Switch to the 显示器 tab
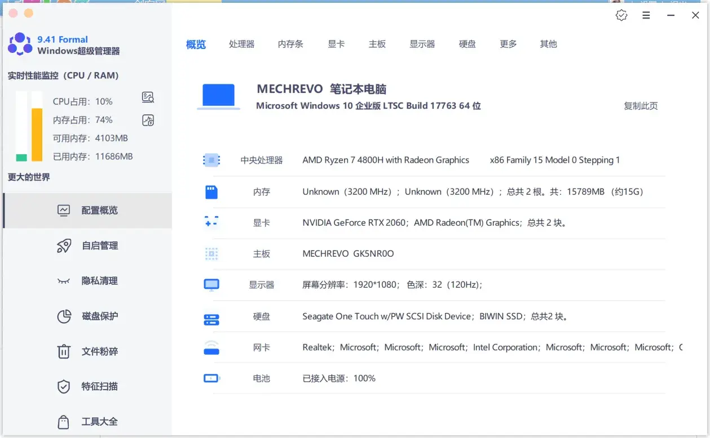Viewport: 710px width, 438px height. coord(422,44)
